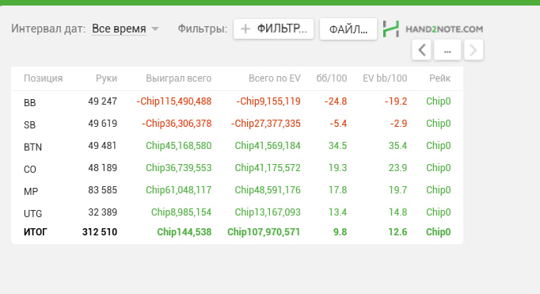This screenshot has width=540, height=294.
Task: Go to next page arrow
Action: point(473,51)
